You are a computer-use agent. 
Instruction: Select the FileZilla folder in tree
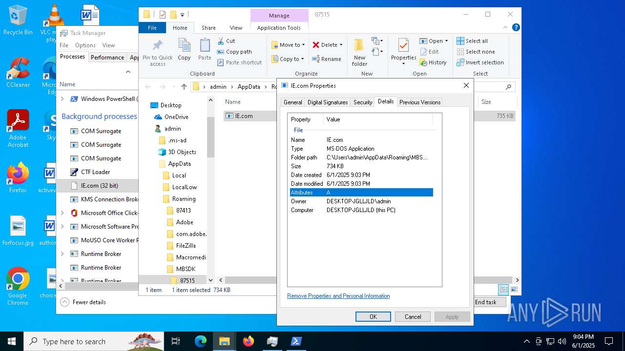pos(186,246)
